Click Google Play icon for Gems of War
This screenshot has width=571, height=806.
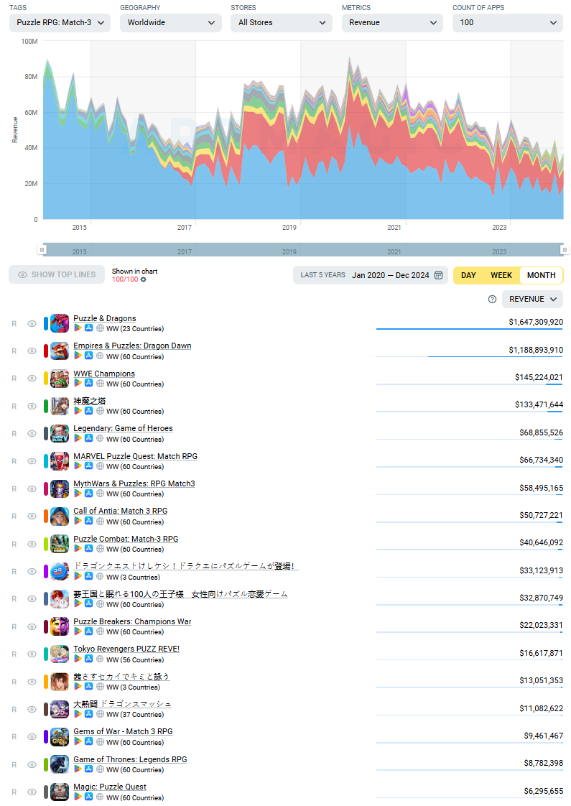coord(78,741)
